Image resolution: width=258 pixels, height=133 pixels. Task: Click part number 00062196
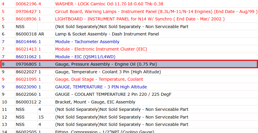click(26, 4)
